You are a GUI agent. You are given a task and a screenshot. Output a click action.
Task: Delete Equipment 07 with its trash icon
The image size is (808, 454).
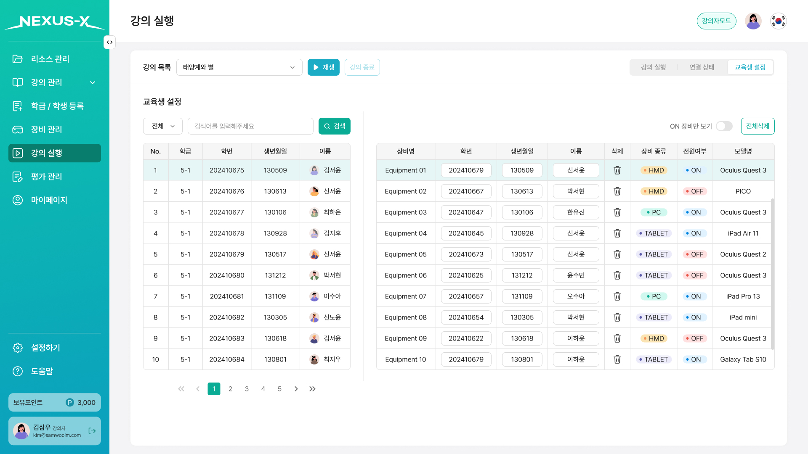[x=617, y=296]
